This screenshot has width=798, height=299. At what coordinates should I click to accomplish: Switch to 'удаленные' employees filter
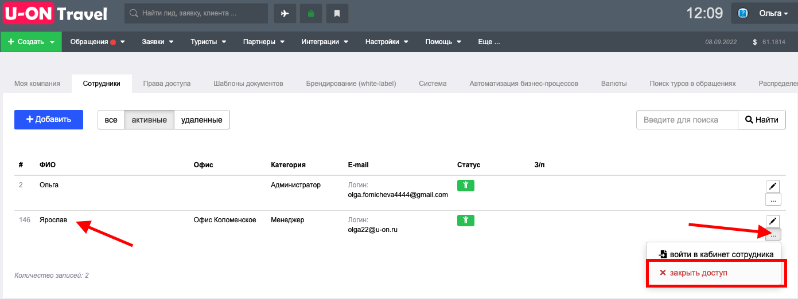click(x=202, y=120)
